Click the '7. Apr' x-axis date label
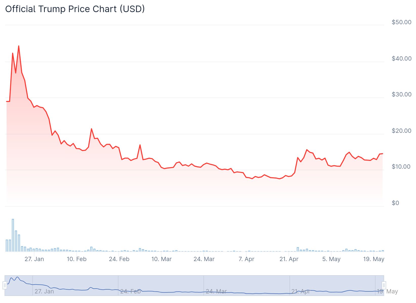 [246, 259]
